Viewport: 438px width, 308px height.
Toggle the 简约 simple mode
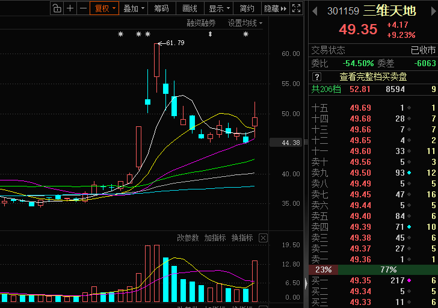click(x=247, y=8)
